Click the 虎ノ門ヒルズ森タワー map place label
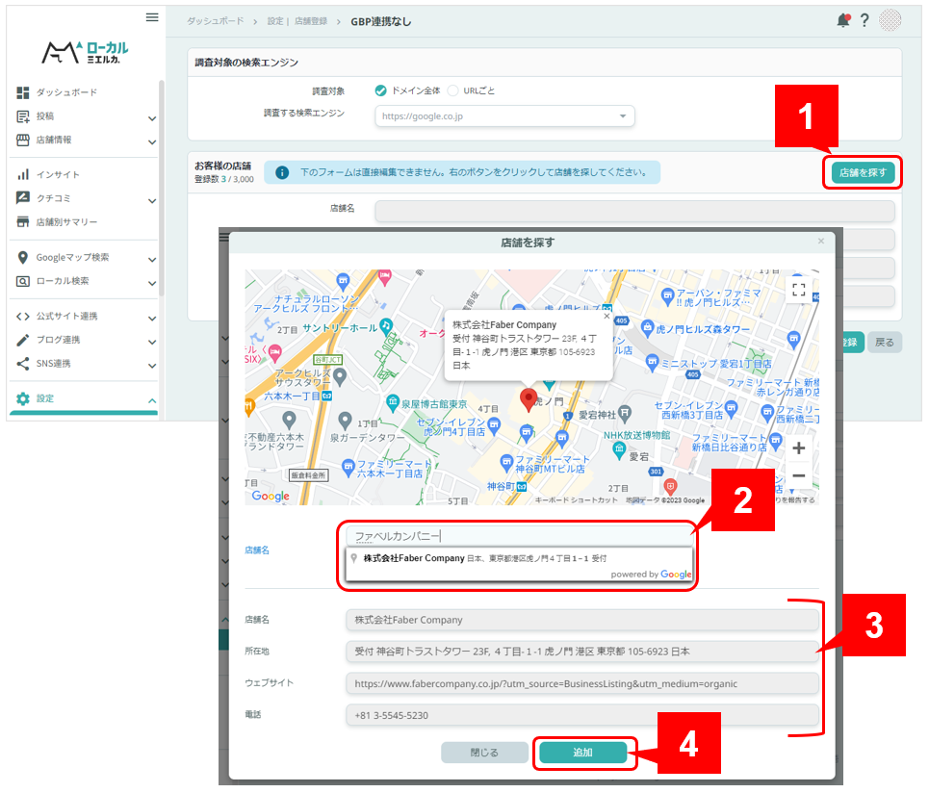Viewport: 929px width, 793px height. coord(702,329)
